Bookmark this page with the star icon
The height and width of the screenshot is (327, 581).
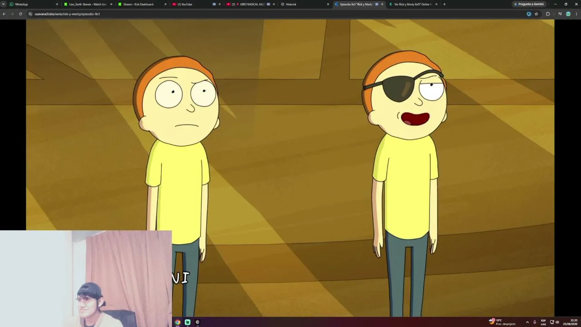pos(536,14)
